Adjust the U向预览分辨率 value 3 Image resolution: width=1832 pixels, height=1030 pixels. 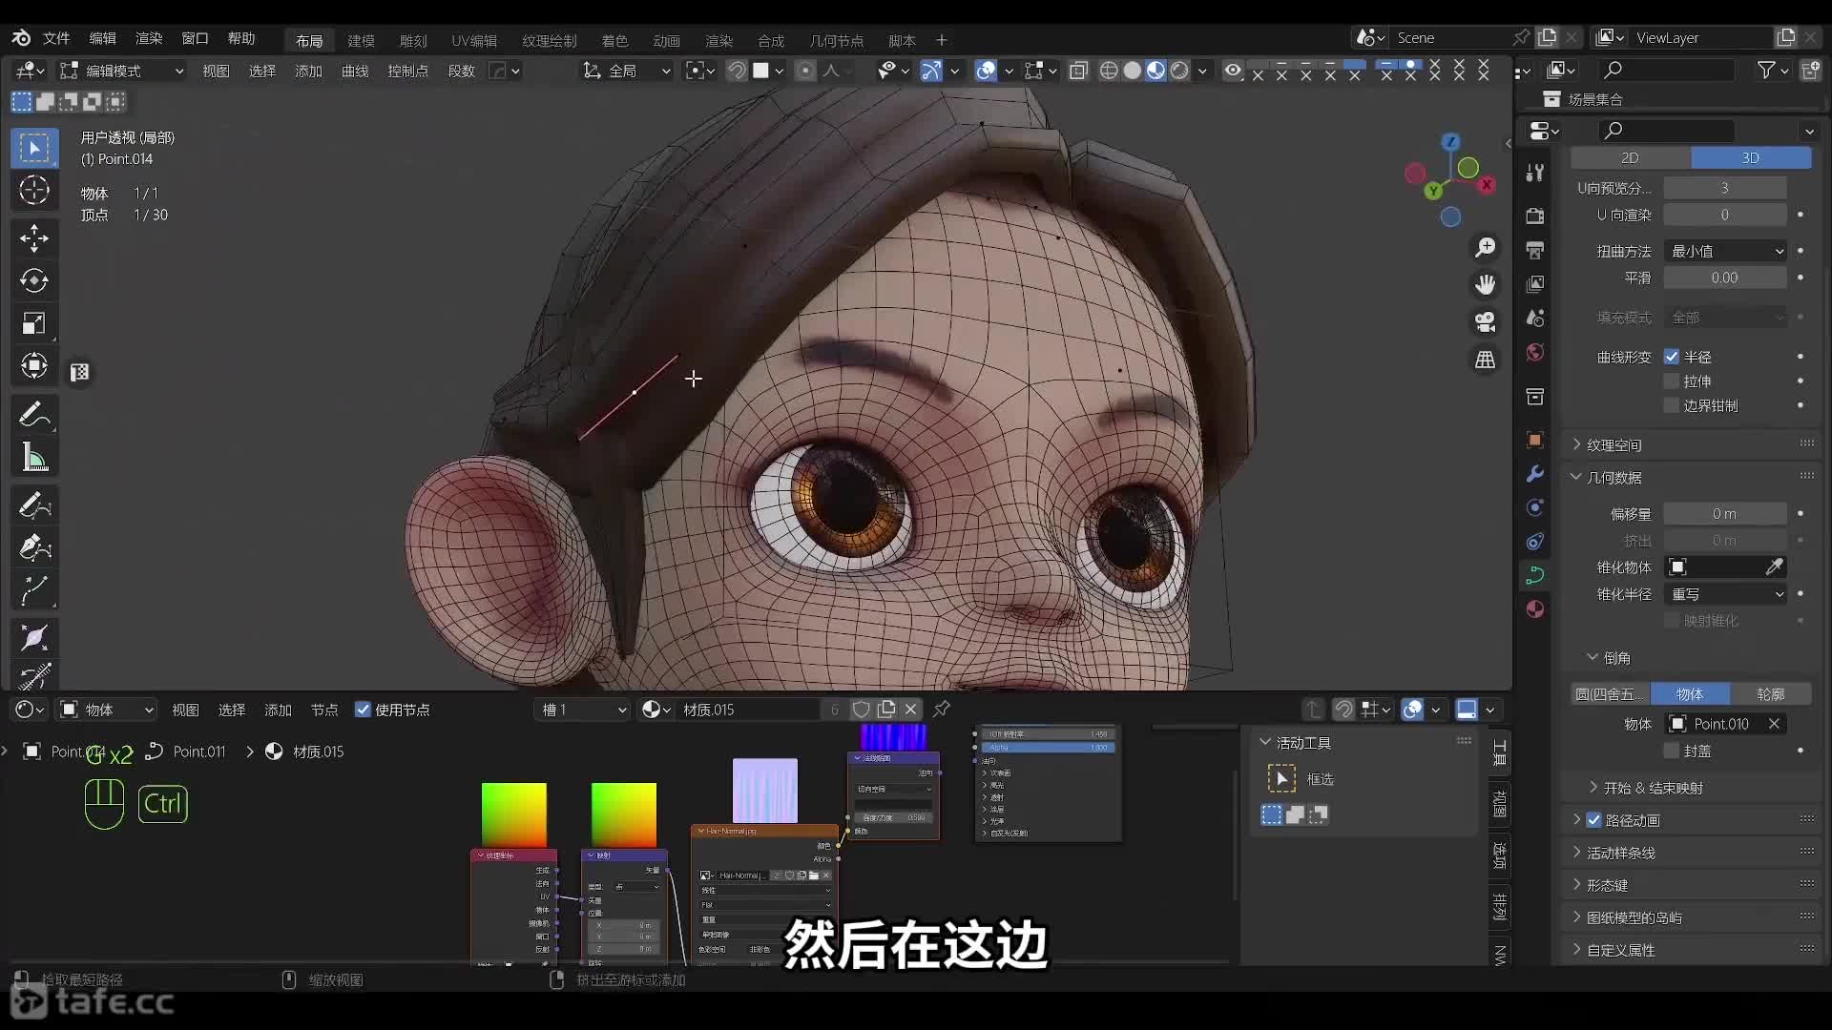pos(1725,188)
